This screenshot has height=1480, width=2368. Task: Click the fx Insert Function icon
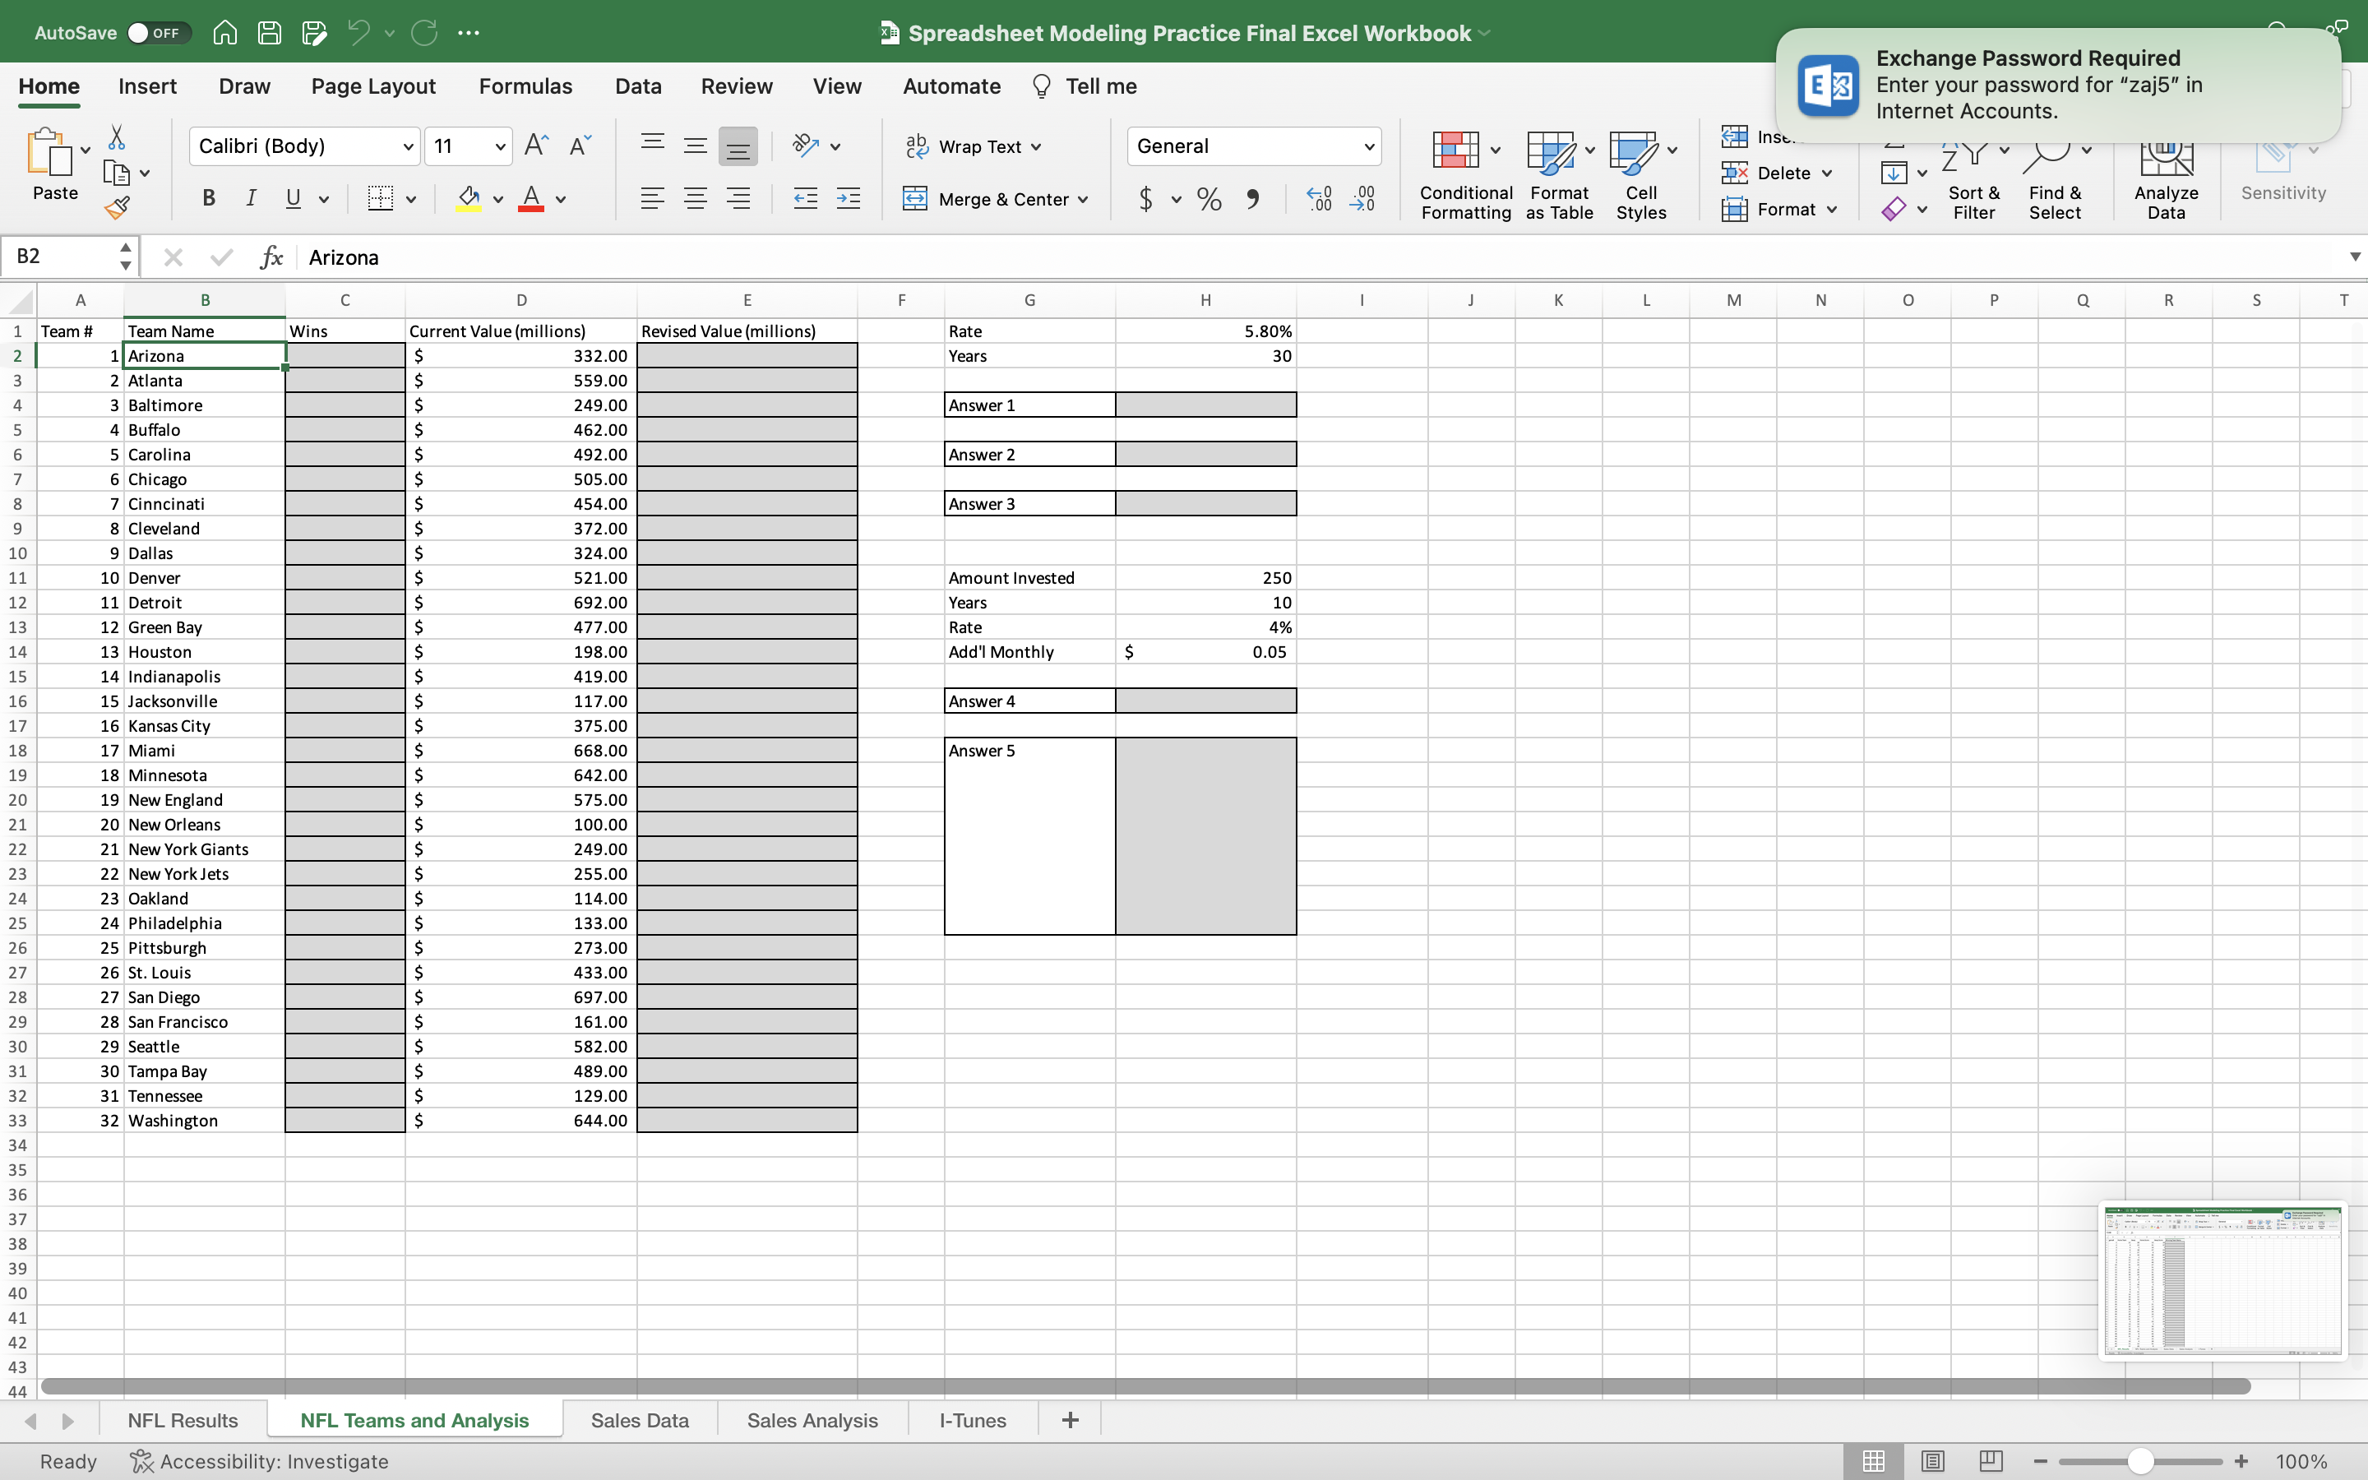click(271, 257)
